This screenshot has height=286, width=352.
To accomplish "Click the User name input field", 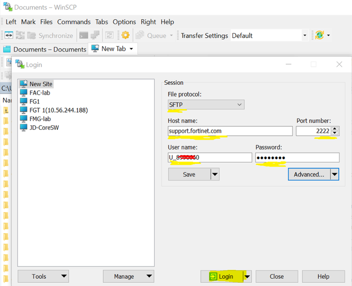I will pyautogui.click(x=210, y=158).
